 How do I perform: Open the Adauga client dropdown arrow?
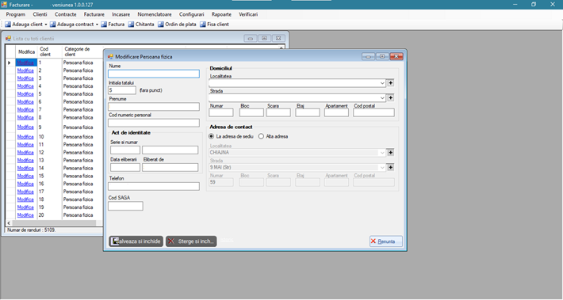46,25
